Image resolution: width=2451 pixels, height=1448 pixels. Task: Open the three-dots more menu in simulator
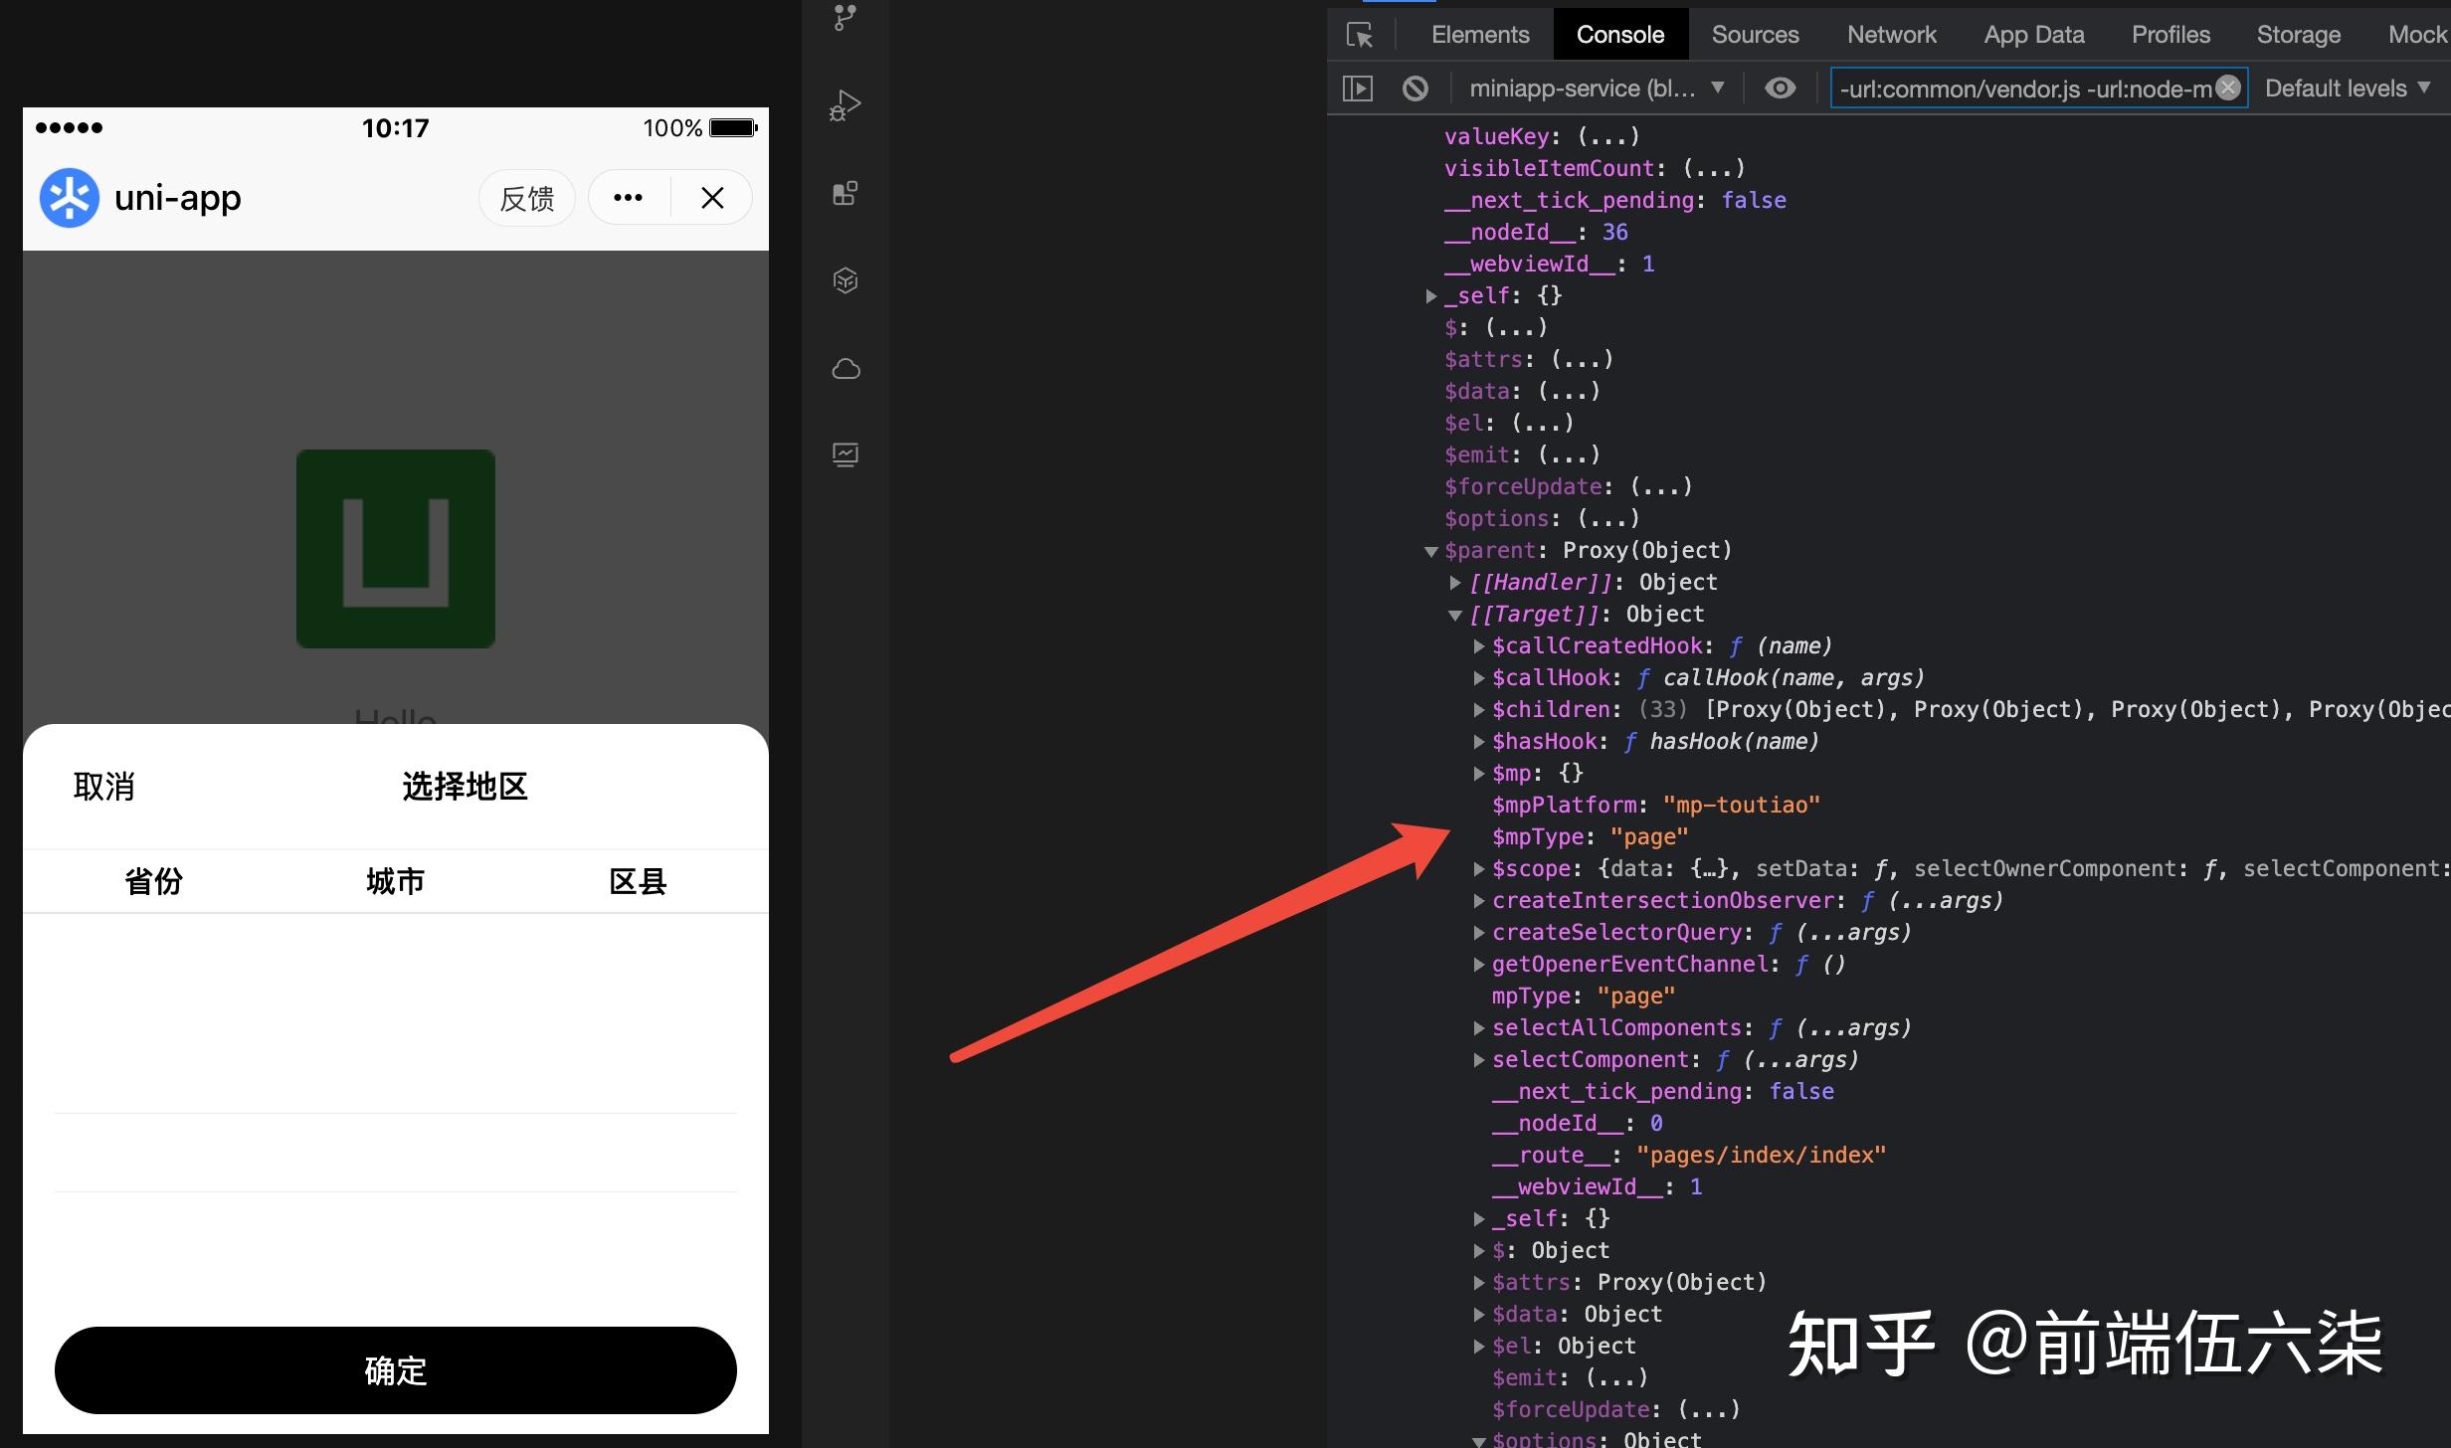click(x=628, y=198)
